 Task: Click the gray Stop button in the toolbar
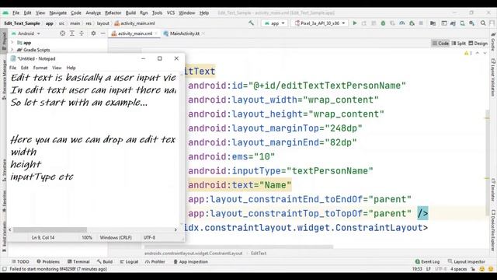click(421, 23)
